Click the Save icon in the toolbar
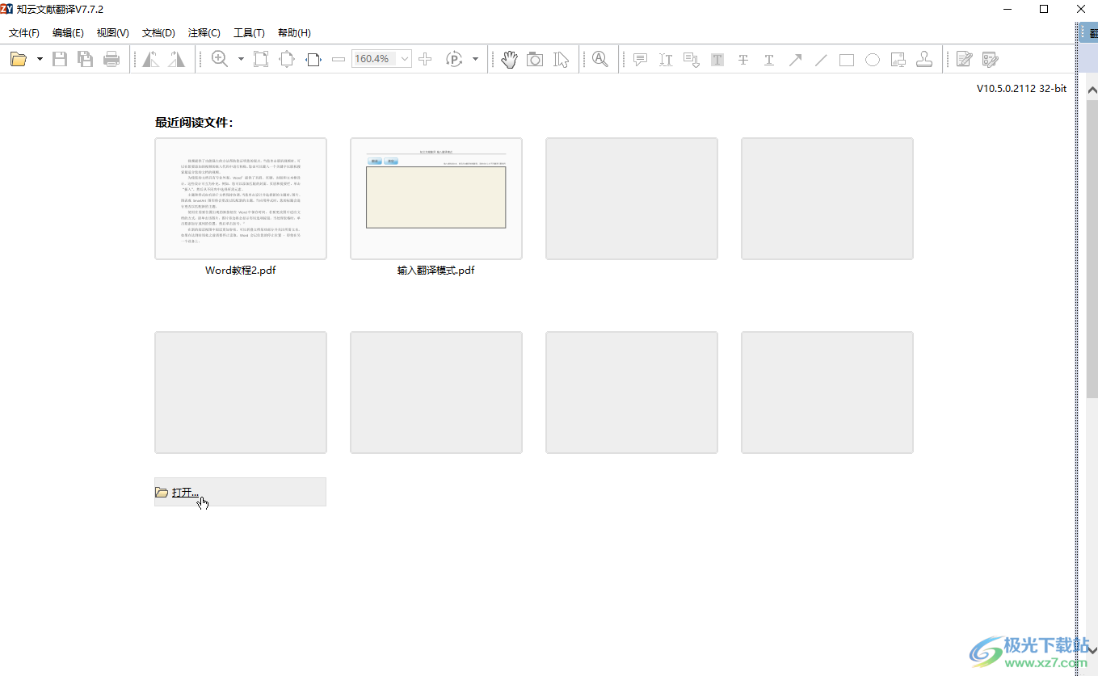 point(60,59)
